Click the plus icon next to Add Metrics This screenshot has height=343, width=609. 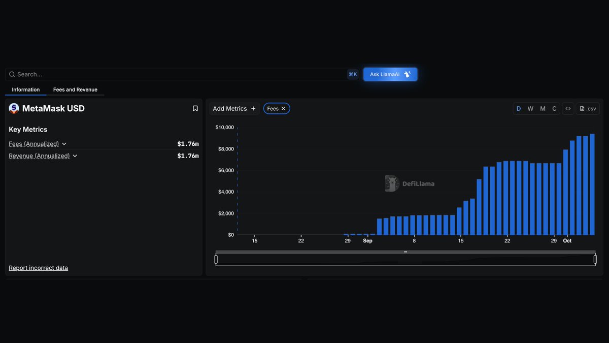click(253, 109)
